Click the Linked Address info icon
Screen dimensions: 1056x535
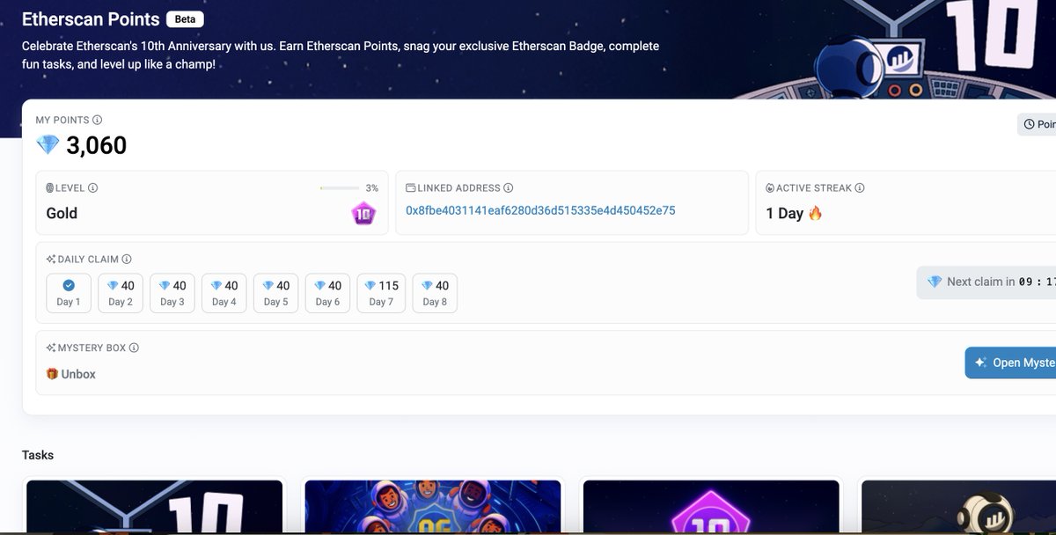click(509, 187)
